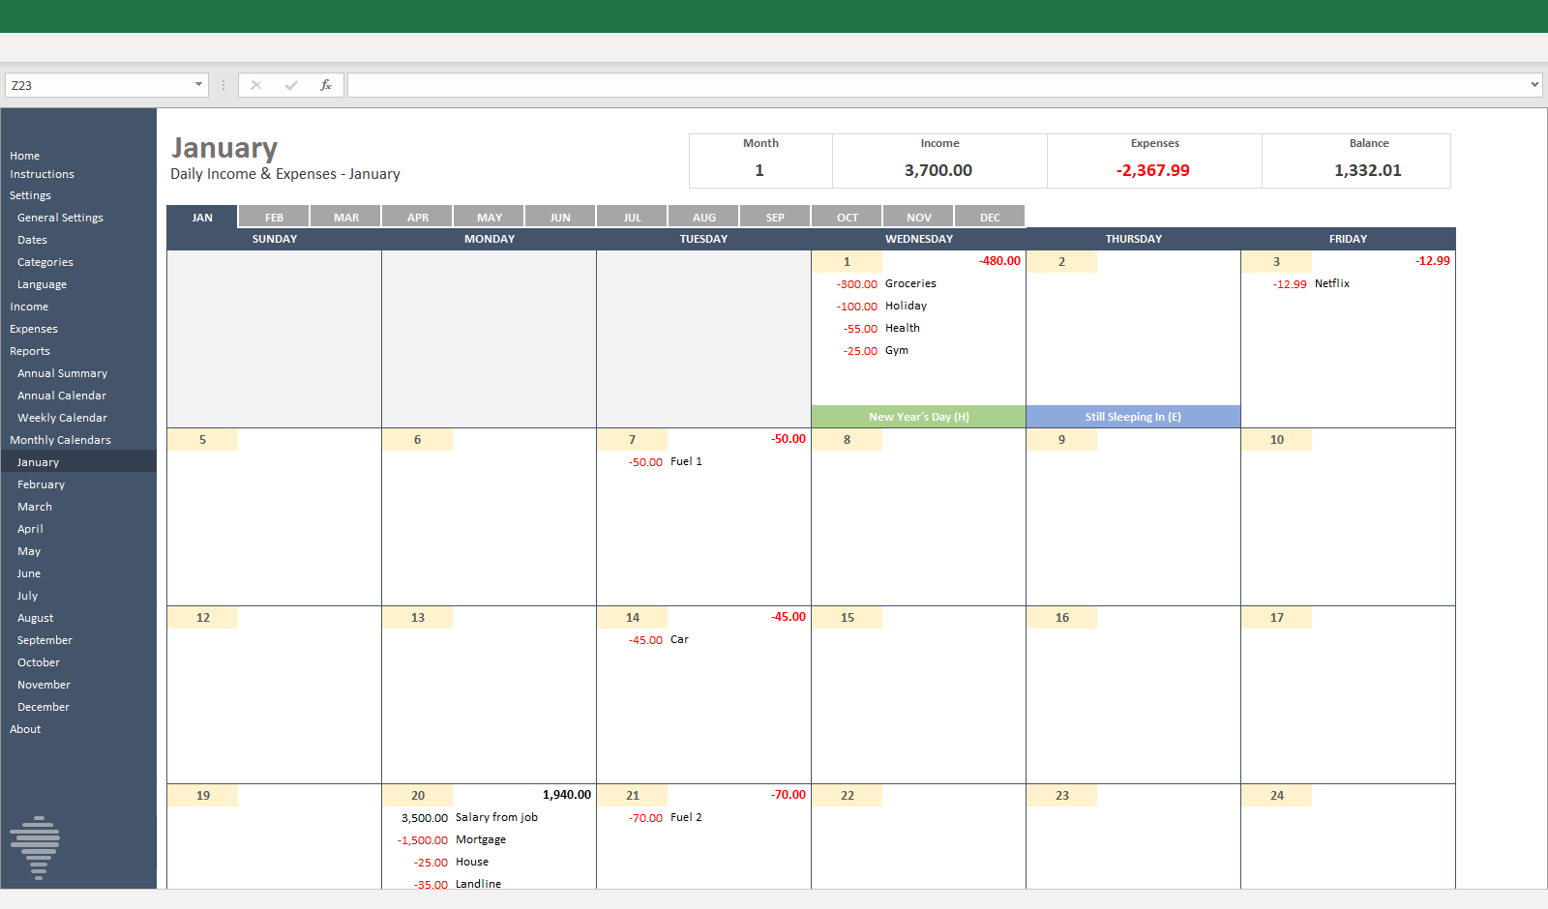Click the Balance value 1,332.01
This screenshot has height=909, width=1548.
point(1368,170)
